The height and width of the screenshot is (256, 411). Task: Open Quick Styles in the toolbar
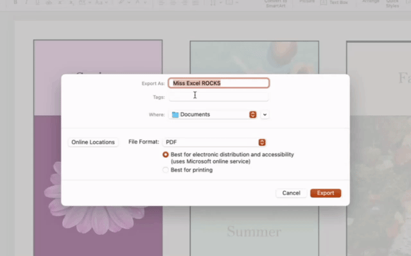(392, 4)
